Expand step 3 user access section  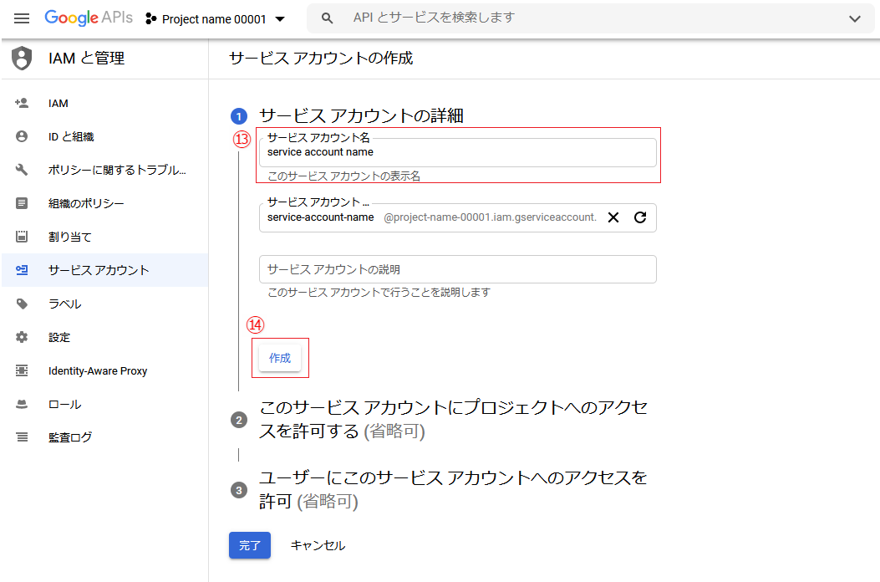pyautogui.click(x=454, y=489)
